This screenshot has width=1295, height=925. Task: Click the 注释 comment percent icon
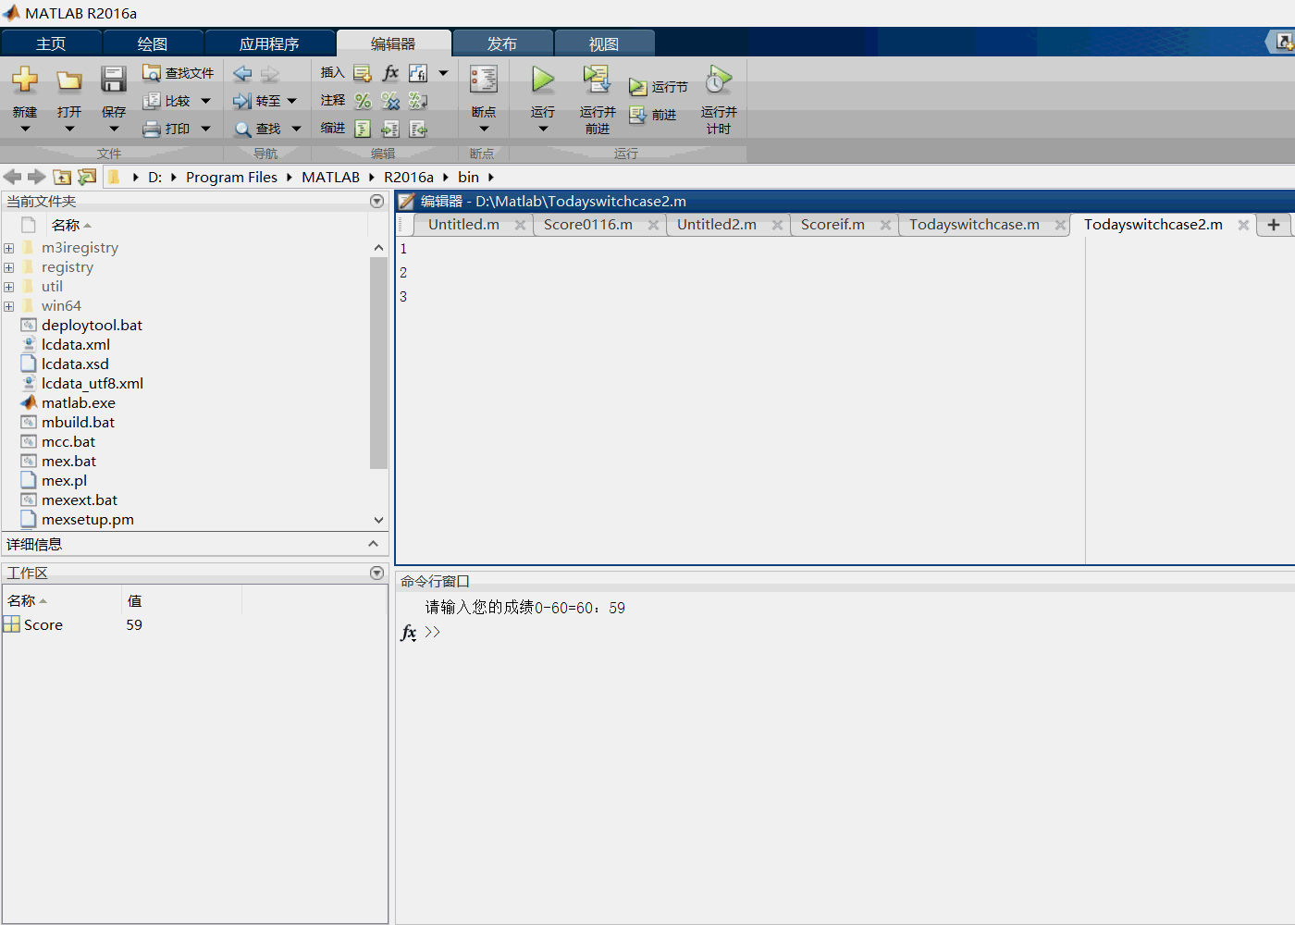362,101
